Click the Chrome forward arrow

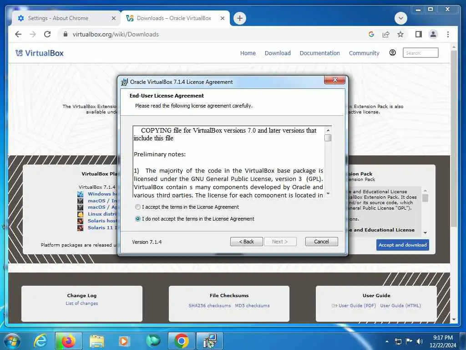33,34
